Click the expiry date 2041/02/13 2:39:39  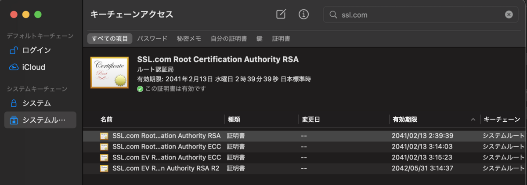[x=422, y=136]
